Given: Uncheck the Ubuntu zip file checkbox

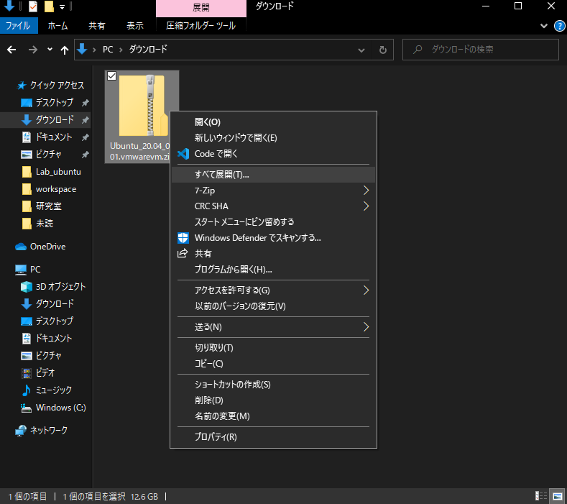Looking at the screenshot, I should point(111,76).
